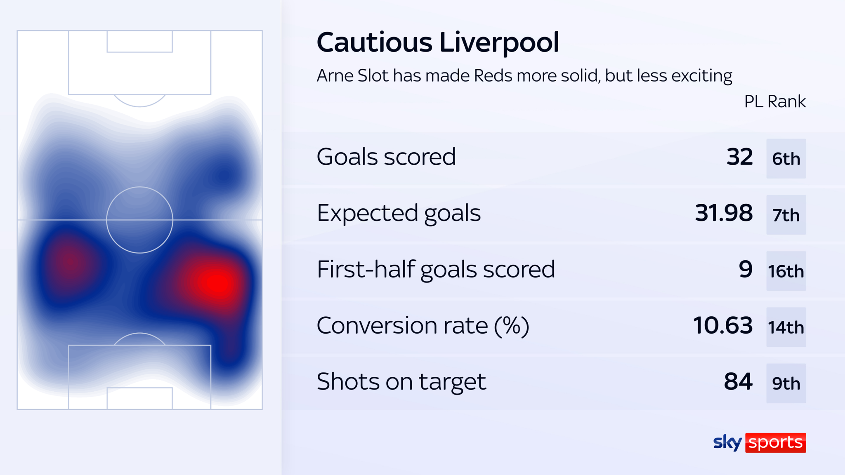Screen dimensions: 845x475
Task: Click the 31.98 expected goals value
Action: click(x=724, y=213)
